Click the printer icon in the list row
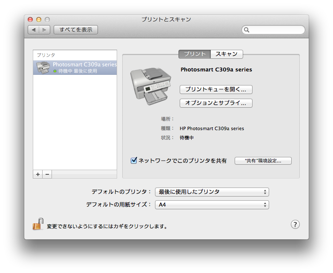 pos(43,68)
